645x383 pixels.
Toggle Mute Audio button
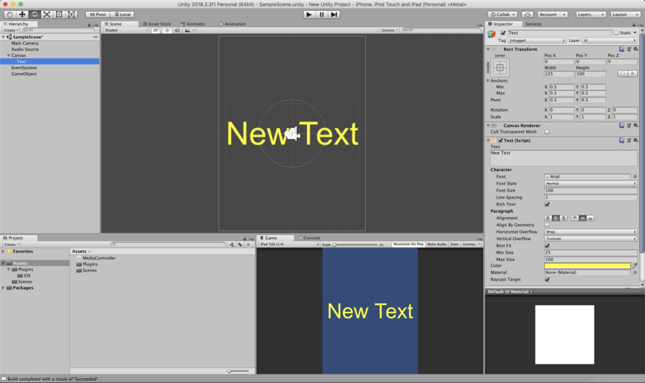pos(437,245)
